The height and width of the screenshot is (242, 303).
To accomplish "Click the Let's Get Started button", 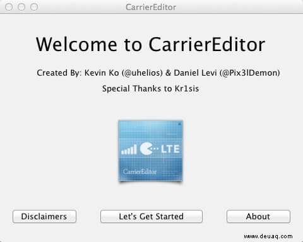I will [151, 216].
